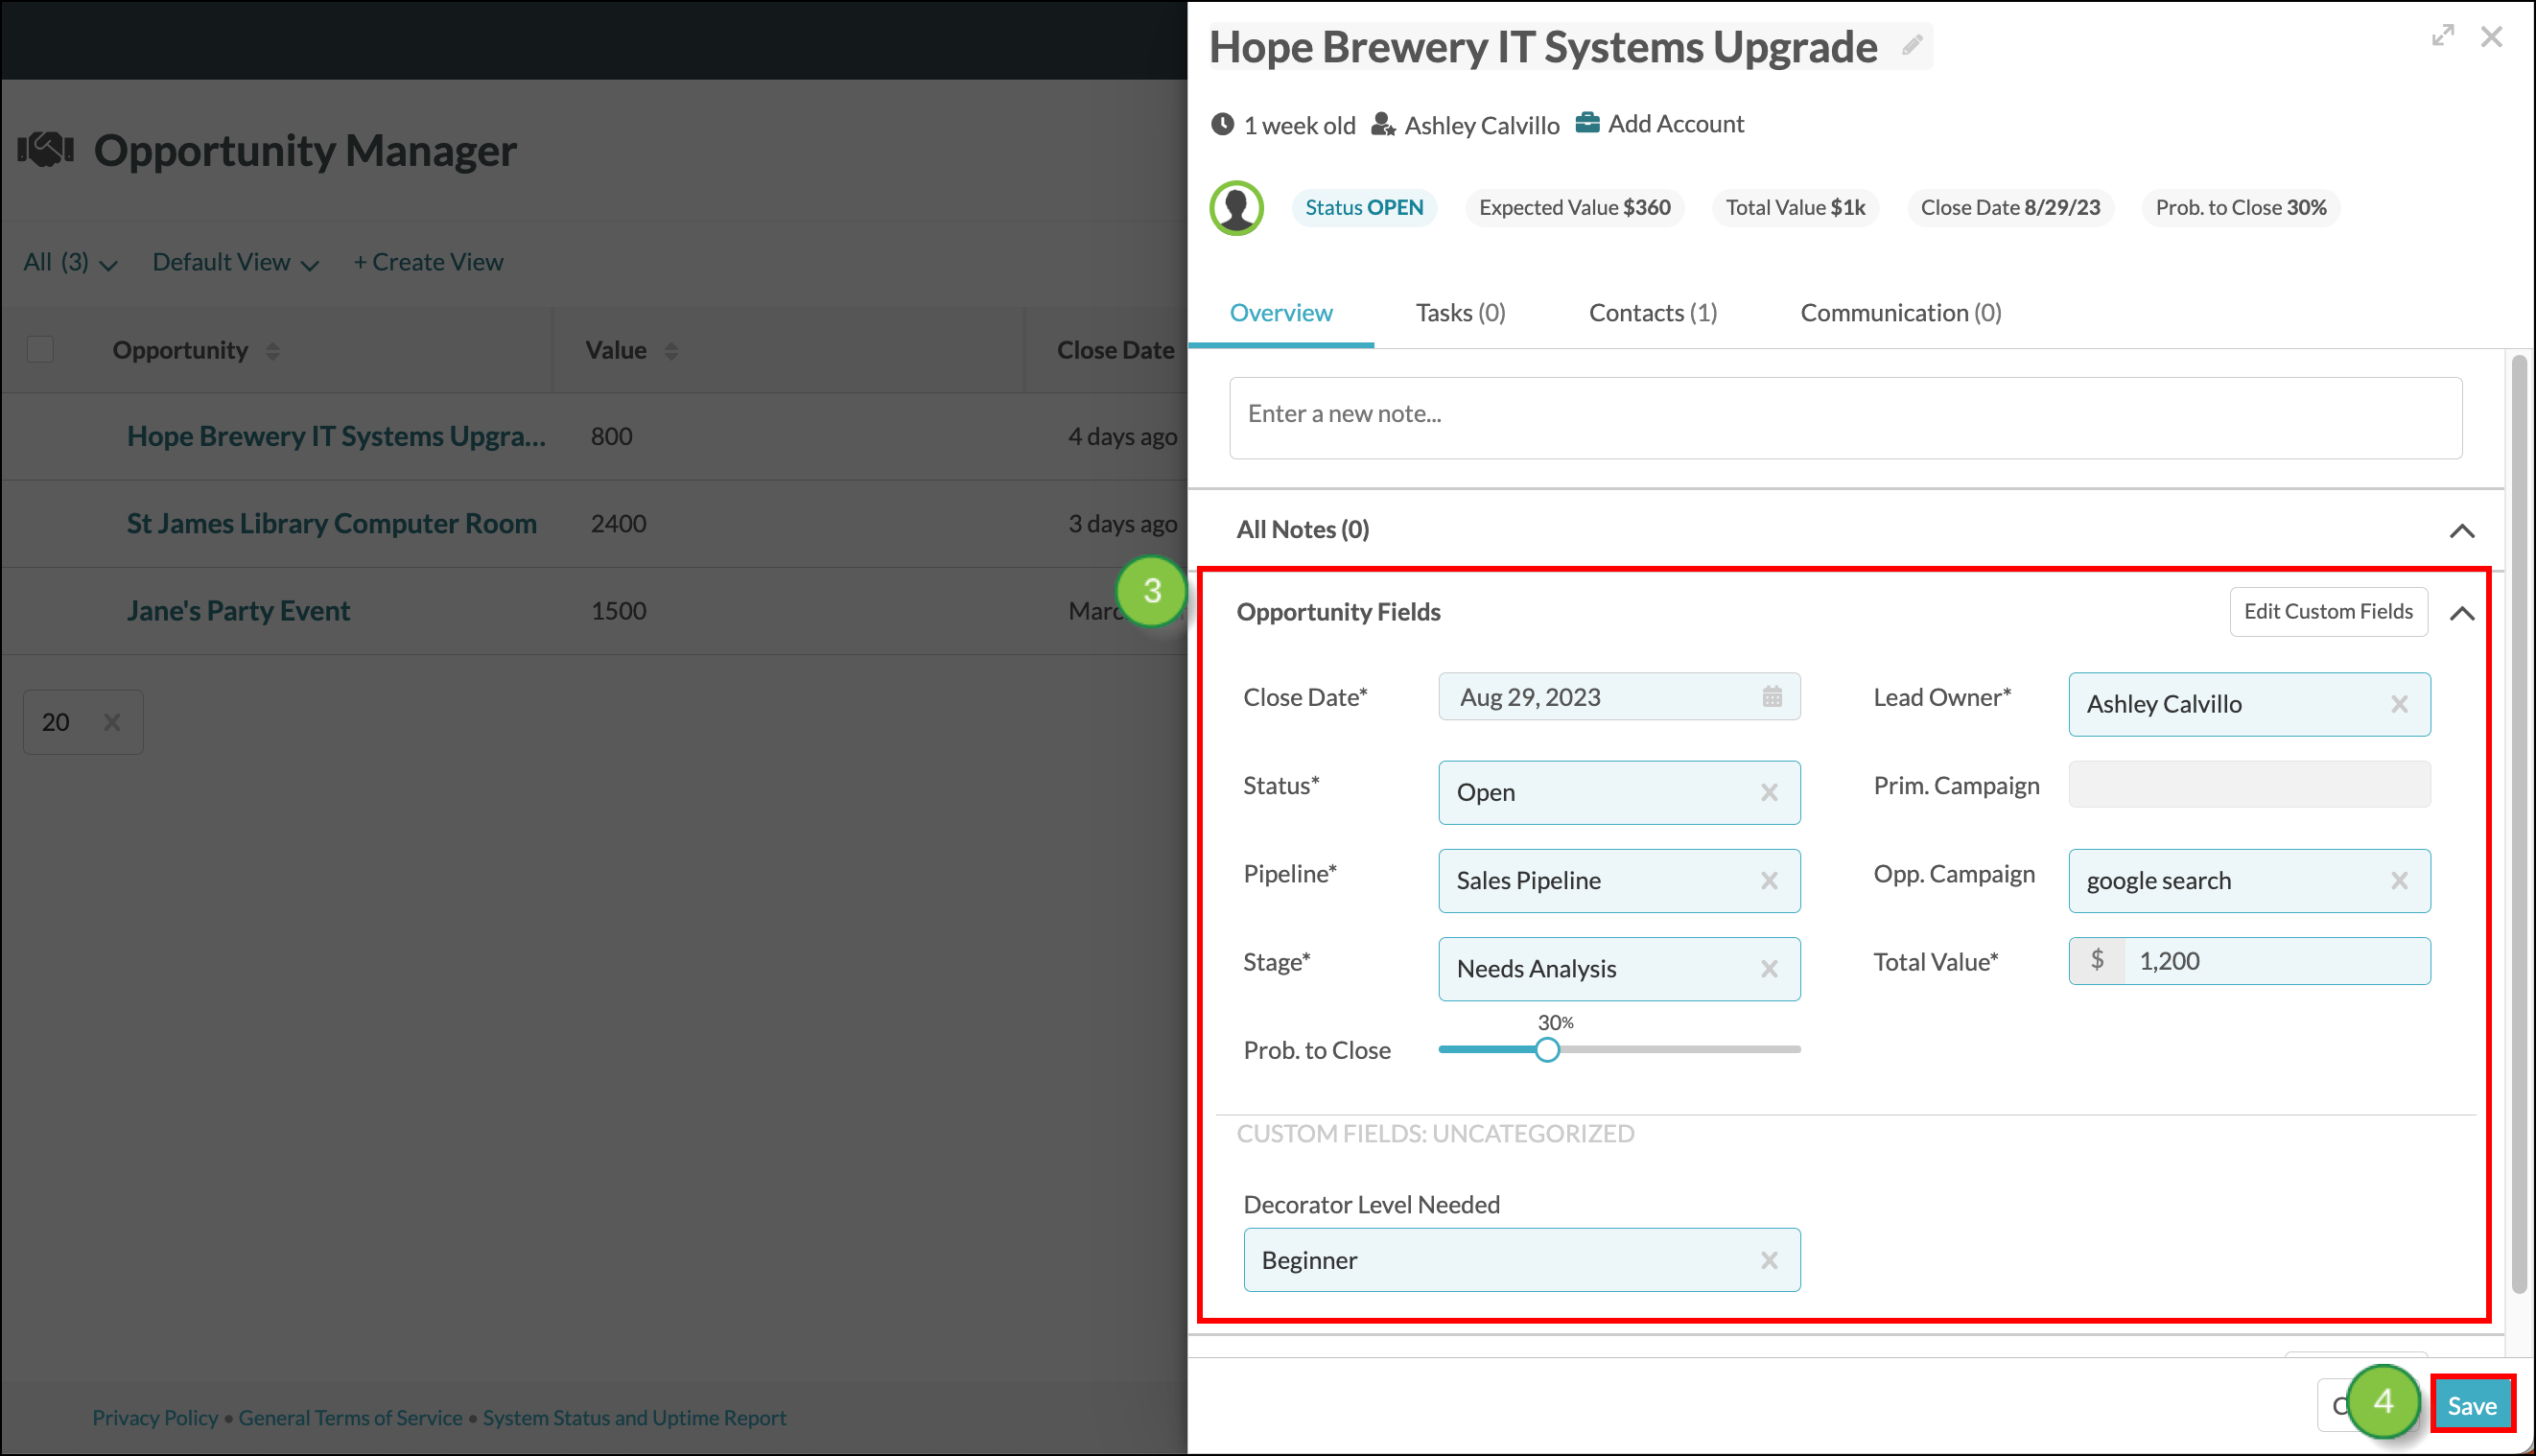
Task: Click the panel's vertical scrollbar
Action: coord(2519,825)
